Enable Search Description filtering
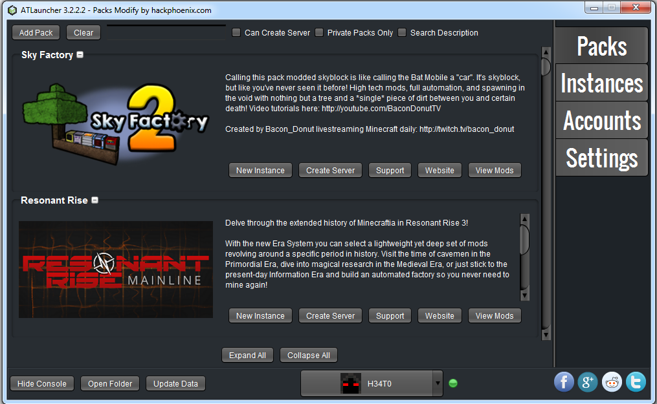Viewport: 657px width, 404px height. (401, 32)
